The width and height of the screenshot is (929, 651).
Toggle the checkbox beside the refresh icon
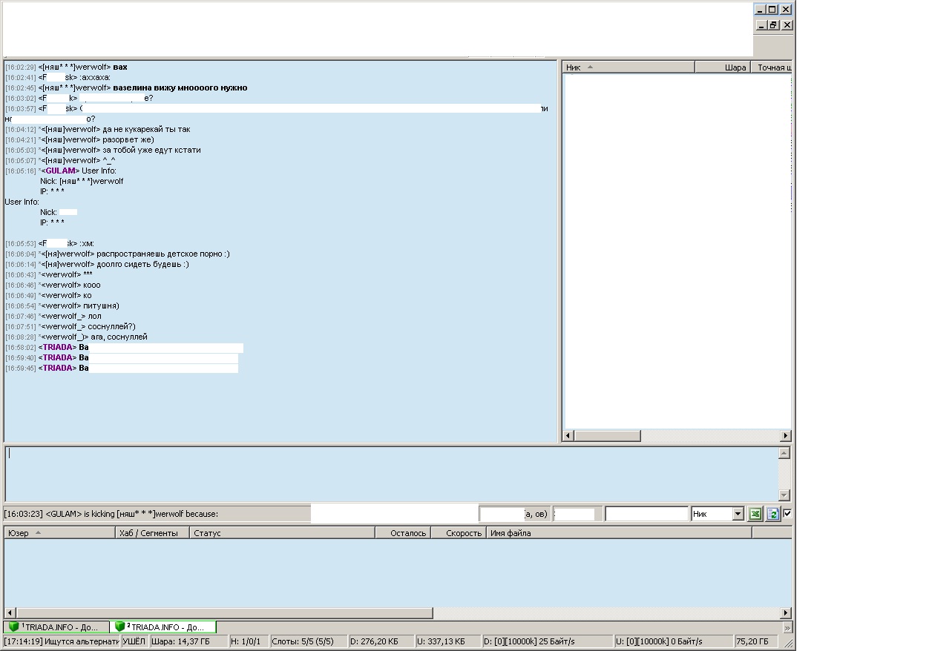tap(787, 513)
